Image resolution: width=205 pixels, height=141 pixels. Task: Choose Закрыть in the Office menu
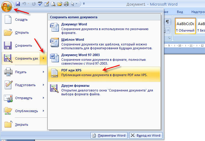[24, 124]
